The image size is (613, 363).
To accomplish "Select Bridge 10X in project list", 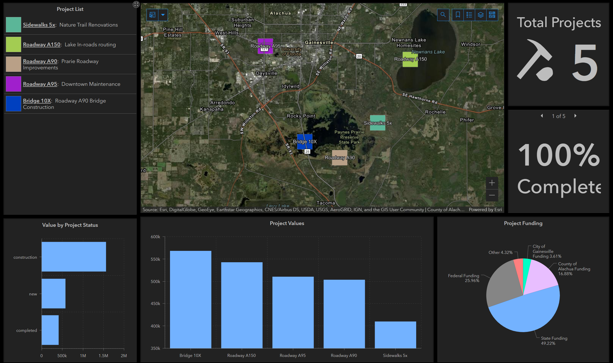I will pos(37,101).
